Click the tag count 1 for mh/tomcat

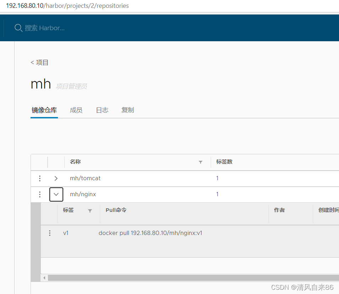[217, 178]
